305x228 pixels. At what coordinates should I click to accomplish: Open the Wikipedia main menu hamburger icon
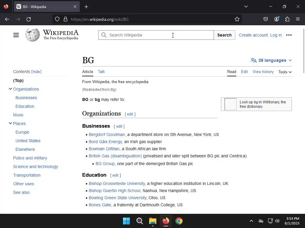pyautogui.click(x=16, y=35)
